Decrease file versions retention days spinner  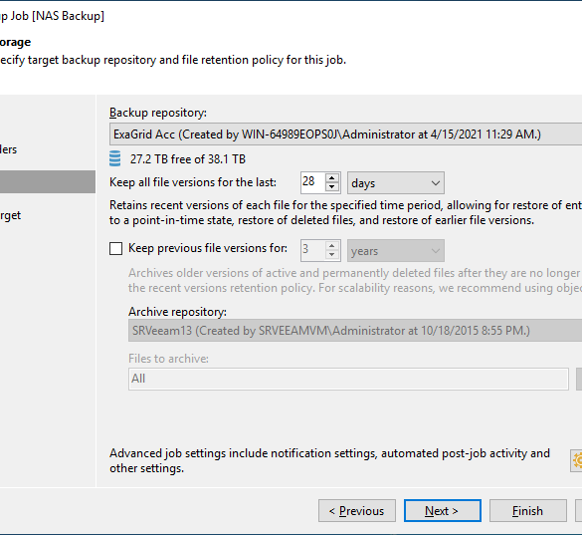coord(332,187)
